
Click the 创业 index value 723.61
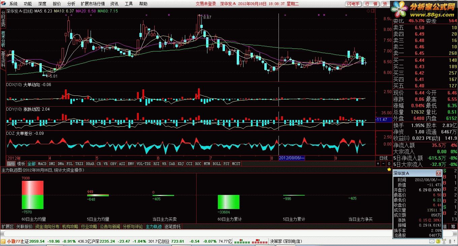pyautogui.click(x=177, y=241)
